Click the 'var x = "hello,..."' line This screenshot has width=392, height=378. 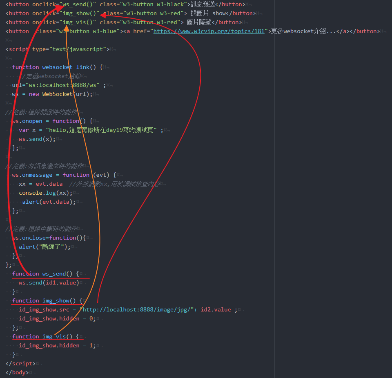91,130
